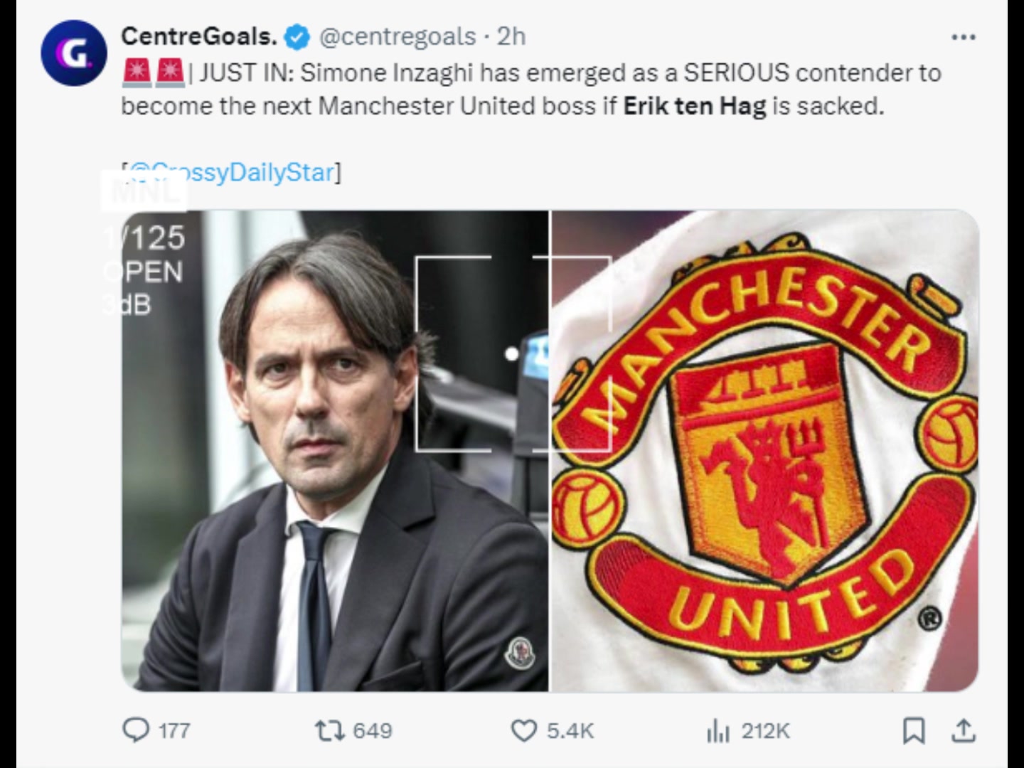
Task: Bookmark this tweet
Action: point(914,730)
